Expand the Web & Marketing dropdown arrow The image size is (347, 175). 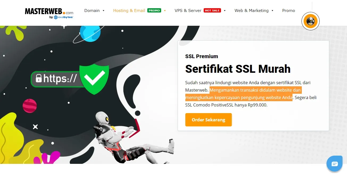pos(273,11)
